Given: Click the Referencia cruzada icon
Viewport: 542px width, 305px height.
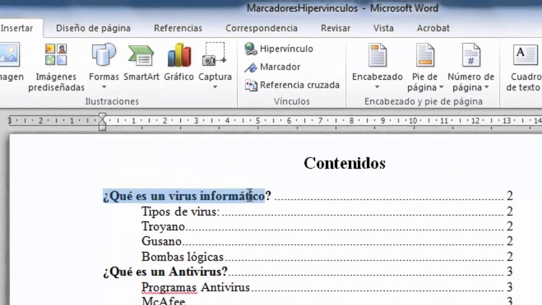Looking at the screenshot, I should pos(251,85).
